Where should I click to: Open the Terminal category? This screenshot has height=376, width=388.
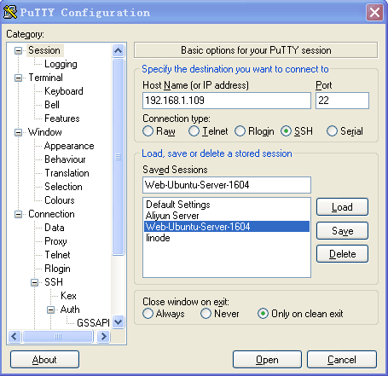coord(46,78)
